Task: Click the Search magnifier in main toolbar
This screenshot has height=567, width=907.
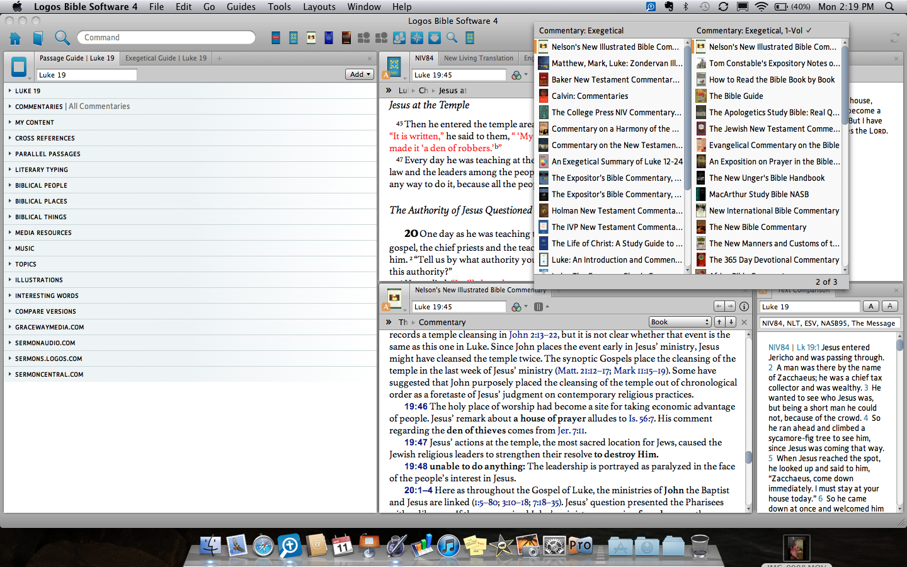Action: [62, 38]
